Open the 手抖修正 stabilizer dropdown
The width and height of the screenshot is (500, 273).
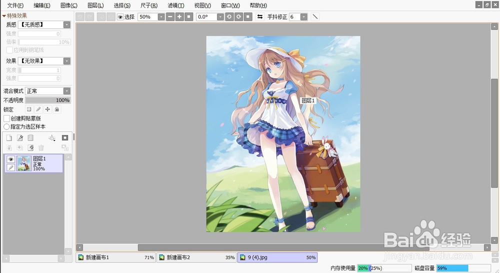304,16
